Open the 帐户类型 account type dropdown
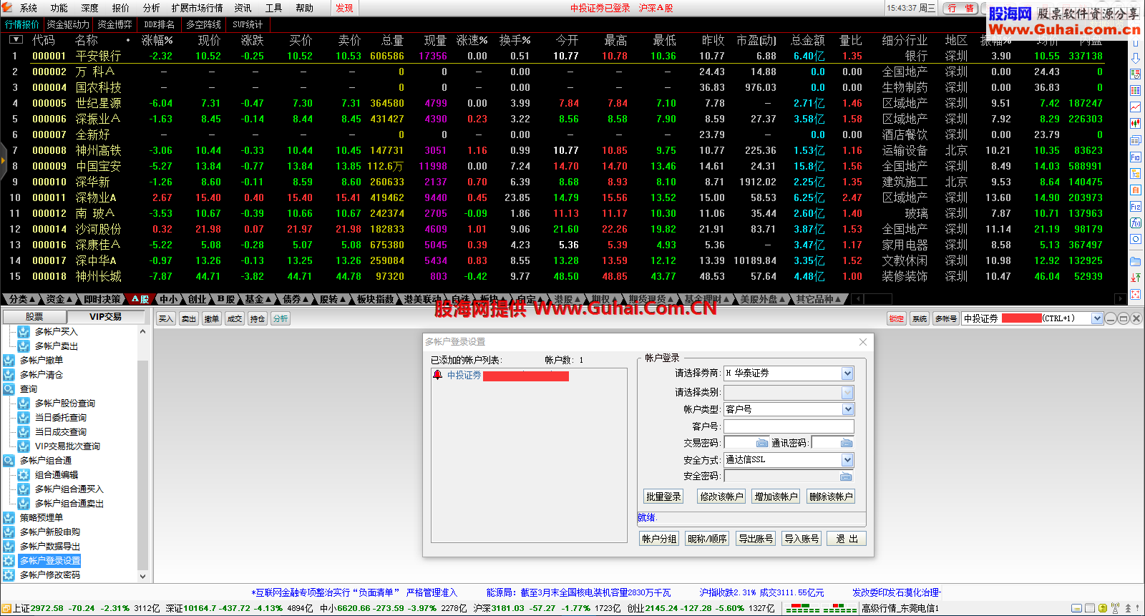The width and height of the screenshot is (1145, 616). [847, 409]
